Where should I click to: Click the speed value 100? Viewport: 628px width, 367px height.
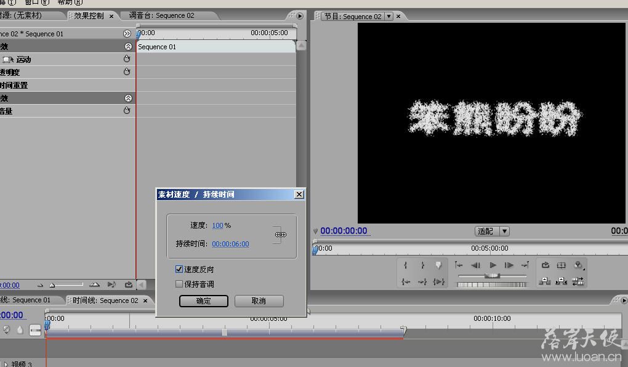[x=217, y=225]
